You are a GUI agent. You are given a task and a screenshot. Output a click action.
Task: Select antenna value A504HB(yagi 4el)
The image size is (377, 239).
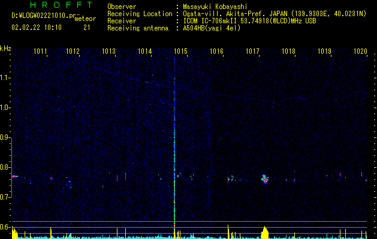tap(212, 28)
